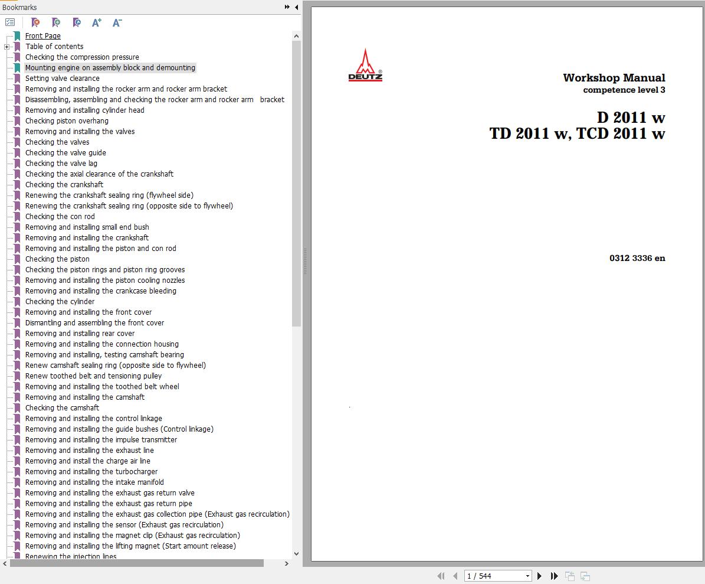The image size is (705, 584).
Task: Decrease bookmark text size (A-)
Action: point(117,22)
